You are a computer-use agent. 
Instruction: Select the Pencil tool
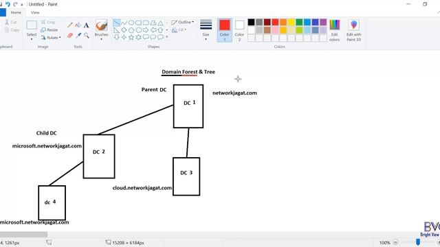tap(70, 25)
